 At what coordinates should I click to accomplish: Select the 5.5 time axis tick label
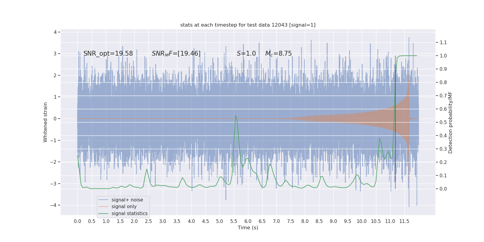pyautogui.click(x=234, y=221)
